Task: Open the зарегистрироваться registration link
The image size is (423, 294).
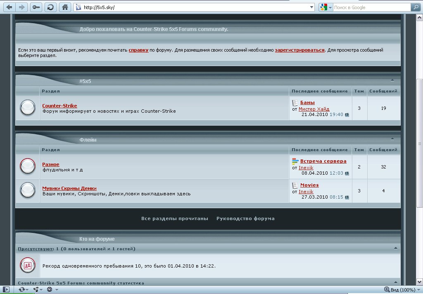Action: [x=299, y=50]
